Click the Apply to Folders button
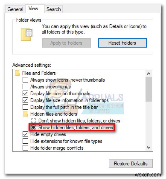The image size is (166, 179). 67,43
